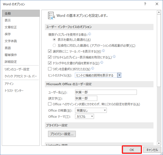Image resolution: width=163 pixels, height=155 pixels.
Task: Click info icon next to リアルタイムのプレビュー表示機能
Action: tap(114, 57)
